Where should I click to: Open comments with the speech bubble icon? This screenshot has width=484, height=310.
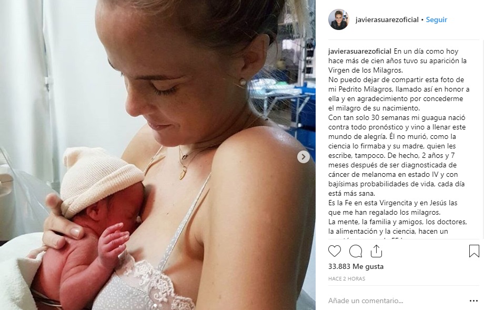tap(356, 251)
